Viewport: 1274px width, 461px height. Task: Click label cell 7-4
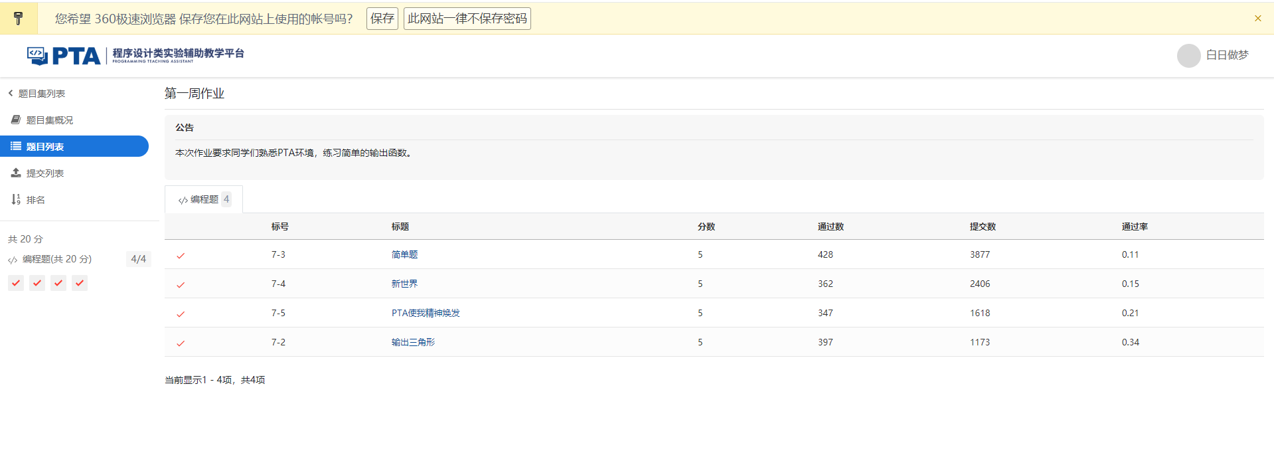pos(278,284)
